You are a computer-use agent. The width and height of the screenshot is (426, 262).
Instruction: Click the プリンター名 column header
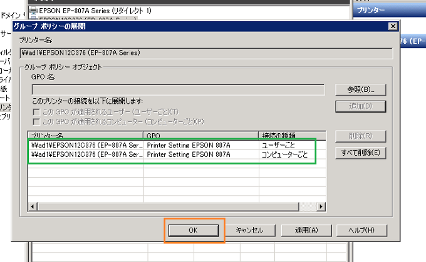(86, 135)
